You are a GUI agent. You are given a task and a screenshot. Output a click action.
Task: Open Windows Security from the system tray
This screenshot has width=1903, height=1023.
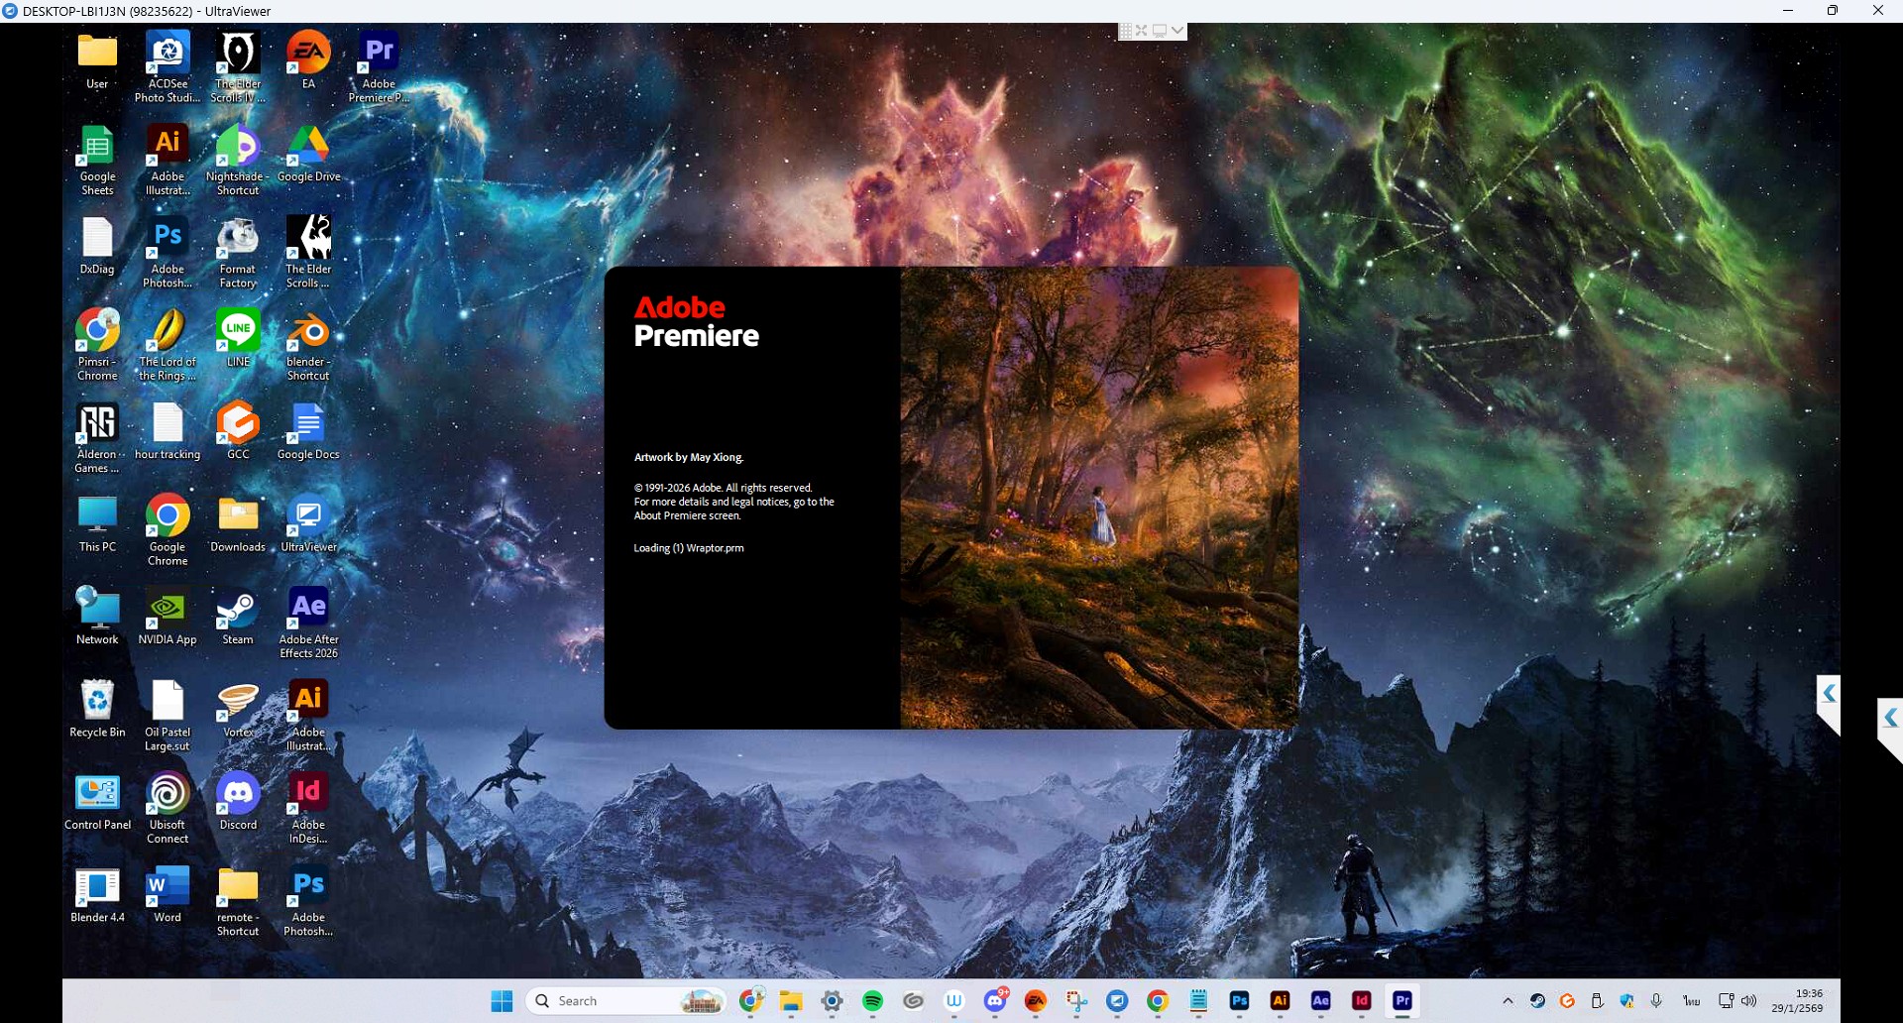click(1626, 1001)
